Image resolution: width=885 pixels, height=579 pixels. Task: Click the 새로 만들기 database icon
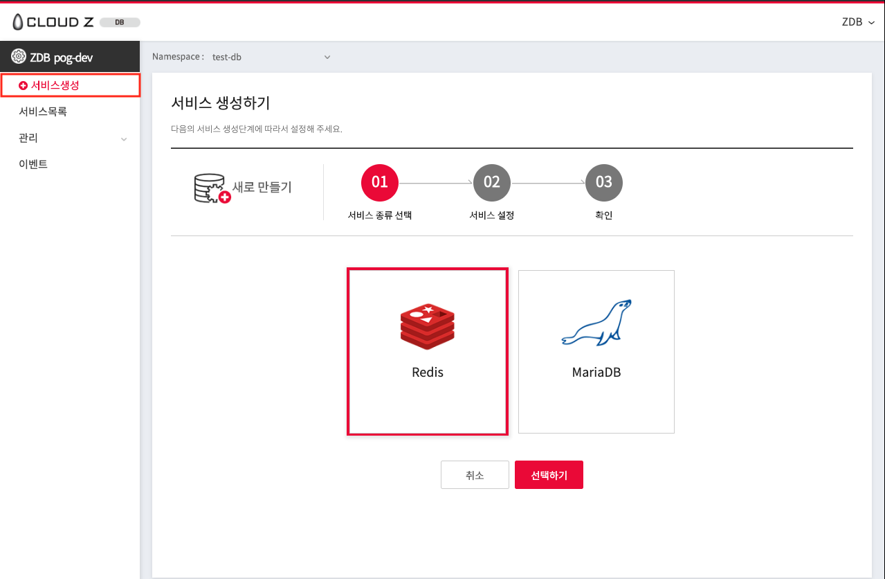point(212,188)
